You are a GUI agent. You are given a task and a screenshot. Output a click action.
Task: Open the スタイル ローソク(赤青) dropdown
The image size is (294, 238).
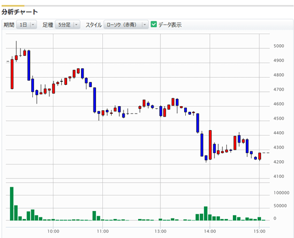tap(126, 25)
